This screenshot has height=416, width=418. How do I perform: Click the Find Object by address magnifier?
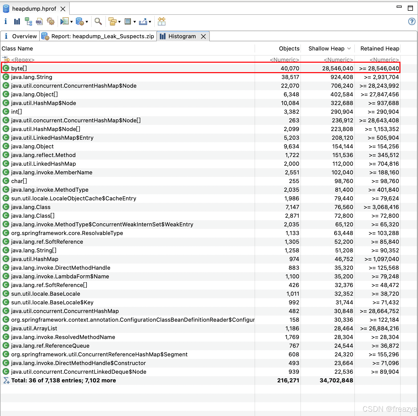(98, 22)
